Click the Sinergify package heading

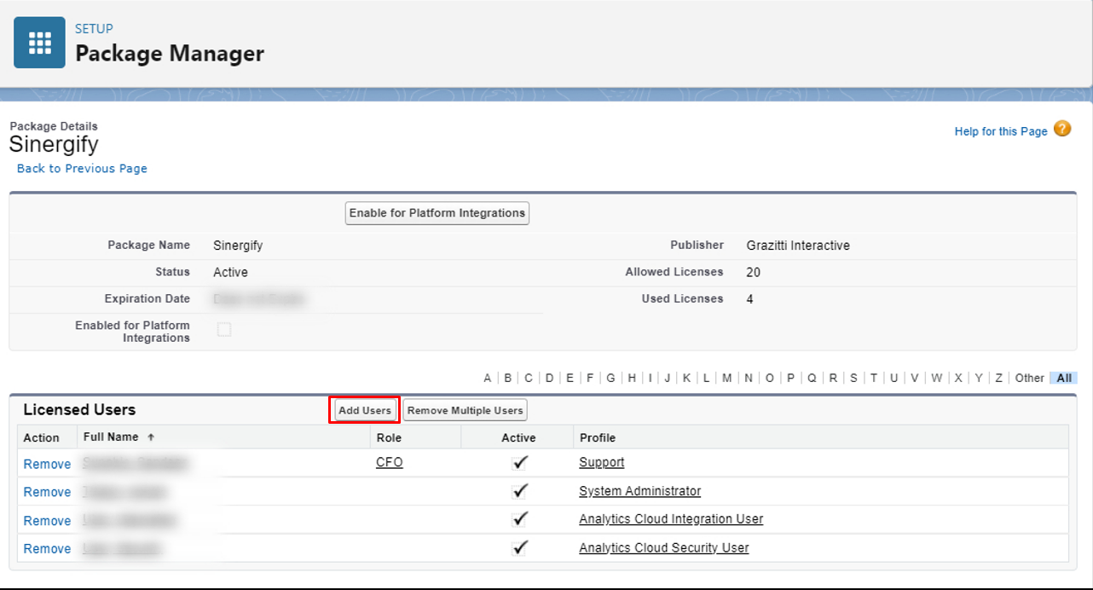tap(54, 144)
